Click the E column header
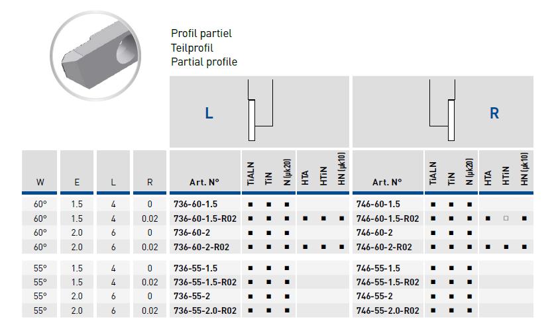Image resolution: width=554 pixels, height=333 pixels. pos(77,182)
